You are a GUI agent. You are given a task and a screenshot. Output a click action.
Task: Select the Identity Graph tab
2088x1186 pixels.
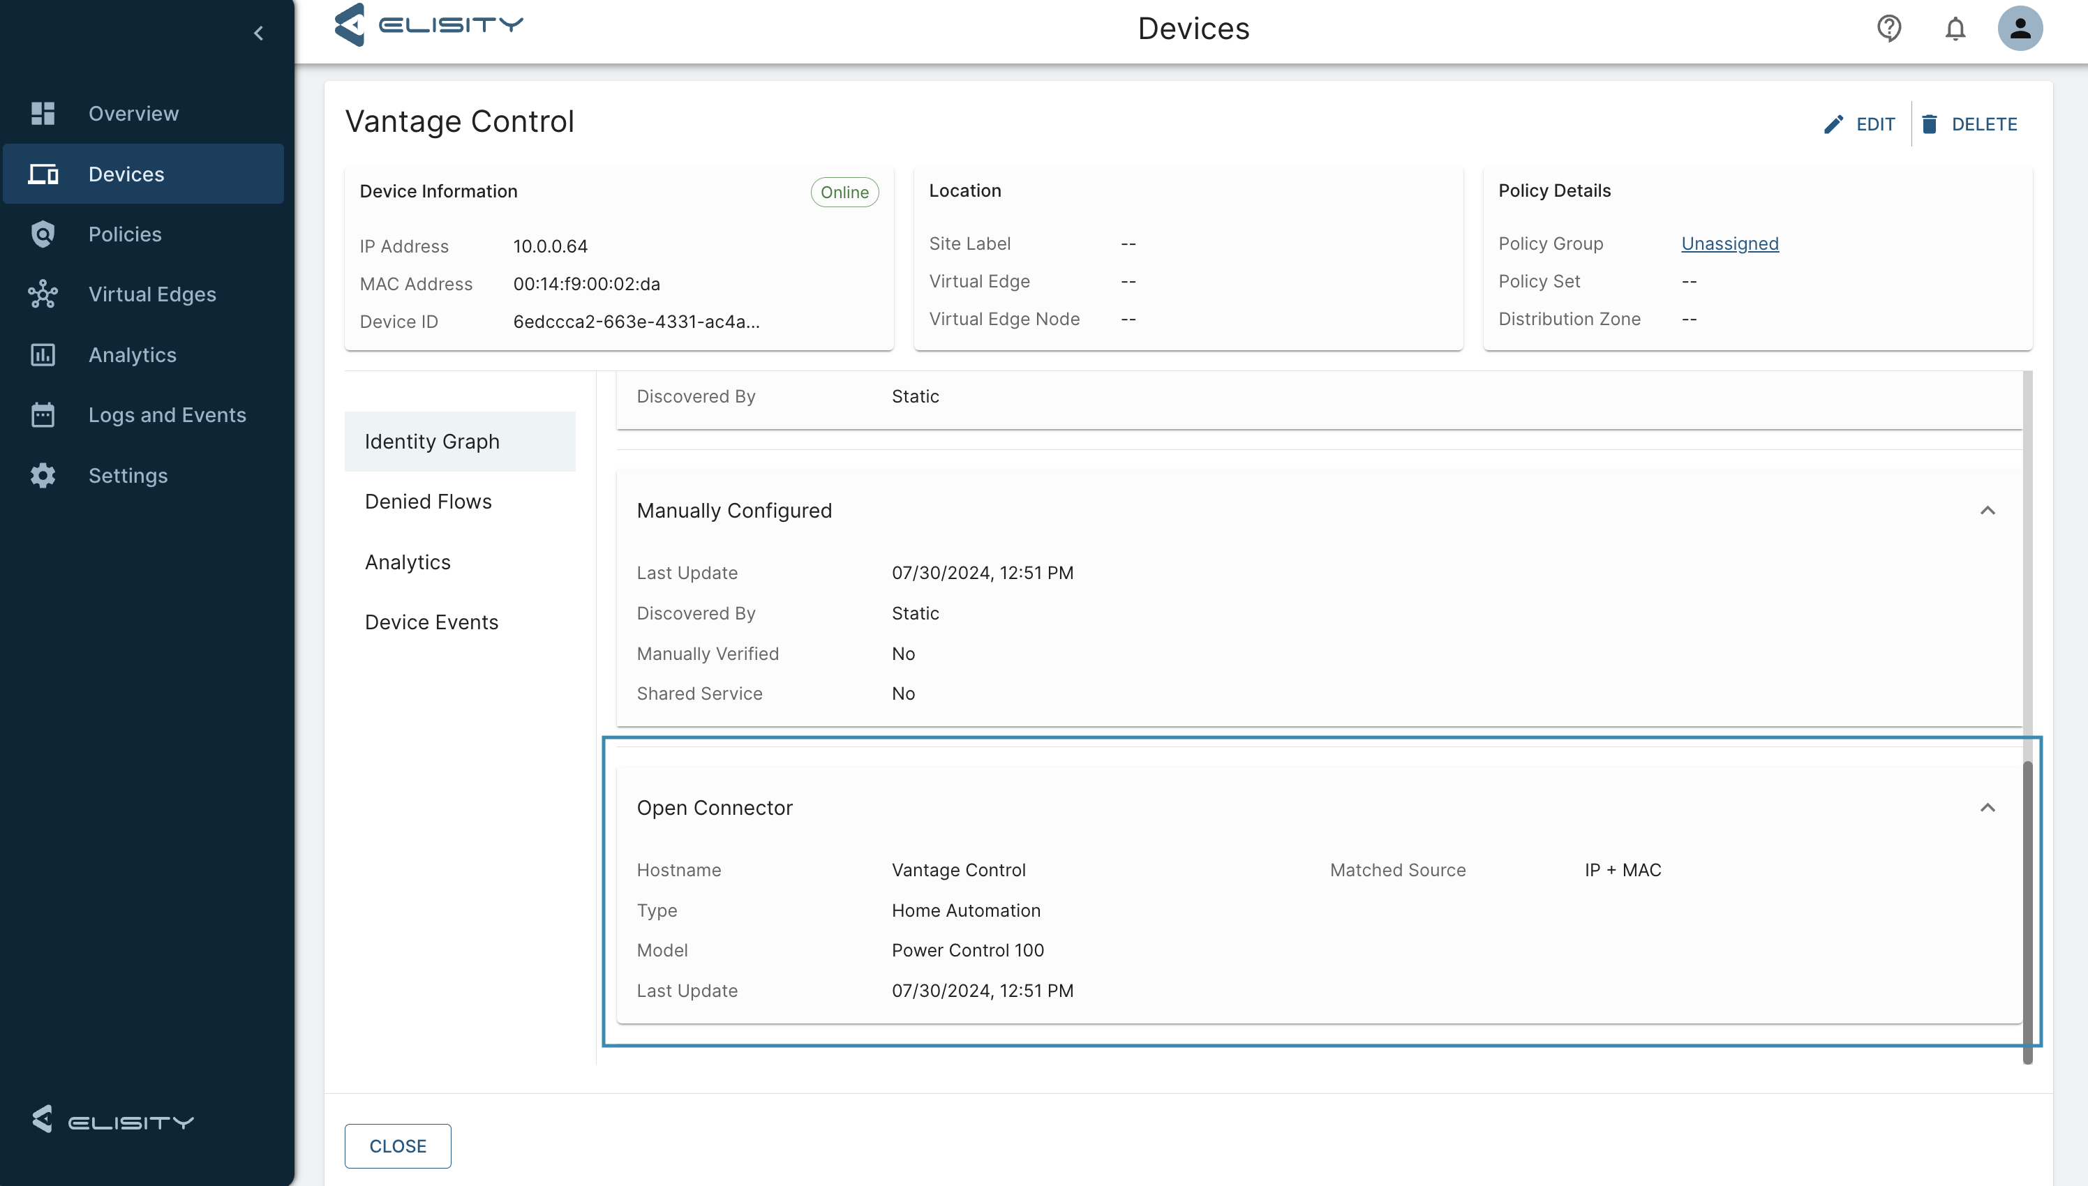click(x=459, y=442)
